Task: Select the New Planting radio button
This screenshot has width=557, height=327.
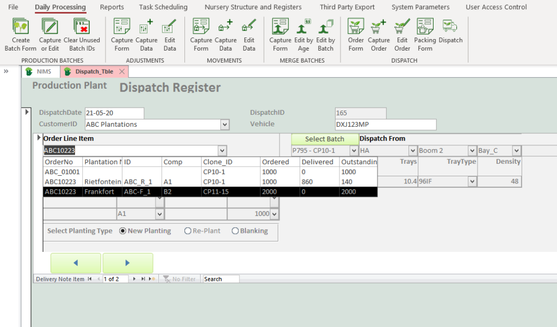Action: pos(123,231)
